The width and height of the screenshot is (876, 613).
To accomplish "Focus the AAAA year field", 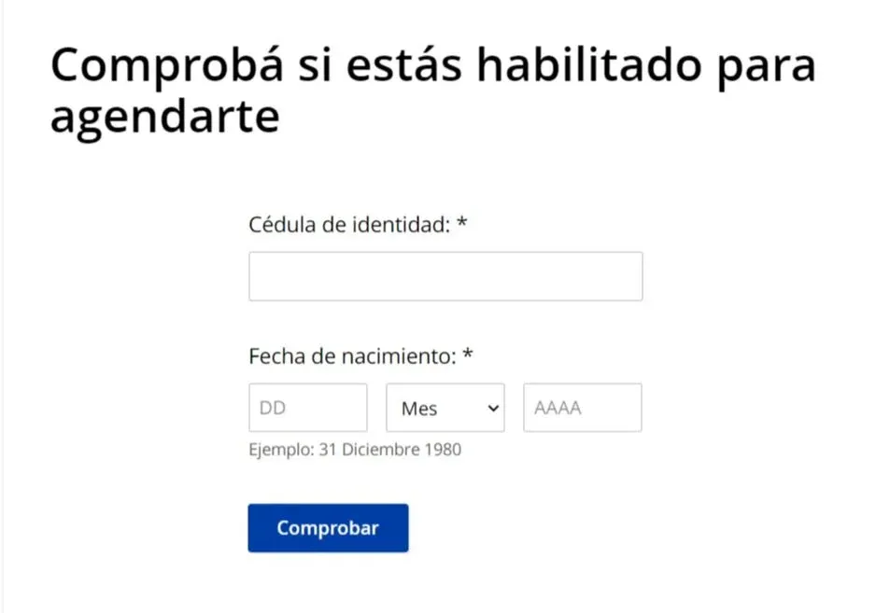I will point(582,408).
